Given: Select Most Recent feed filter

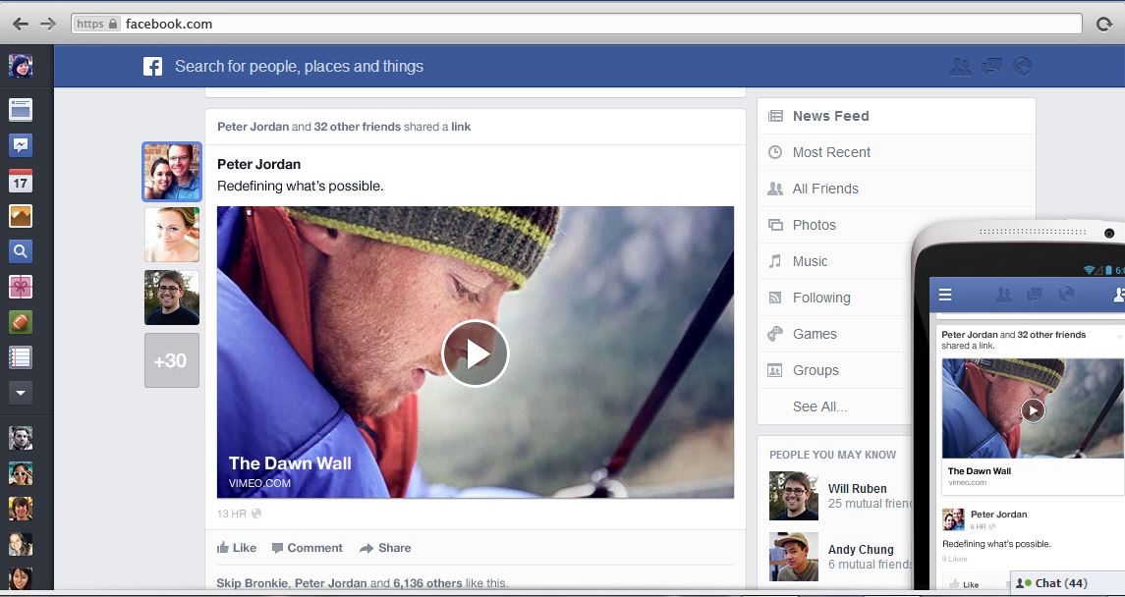Looking at the screenshot, I should pyautogui.click(x=831, y=152).
